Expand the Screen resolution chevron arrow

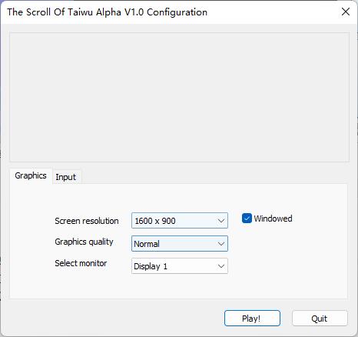pyautogui.click(x=221, y=221)
